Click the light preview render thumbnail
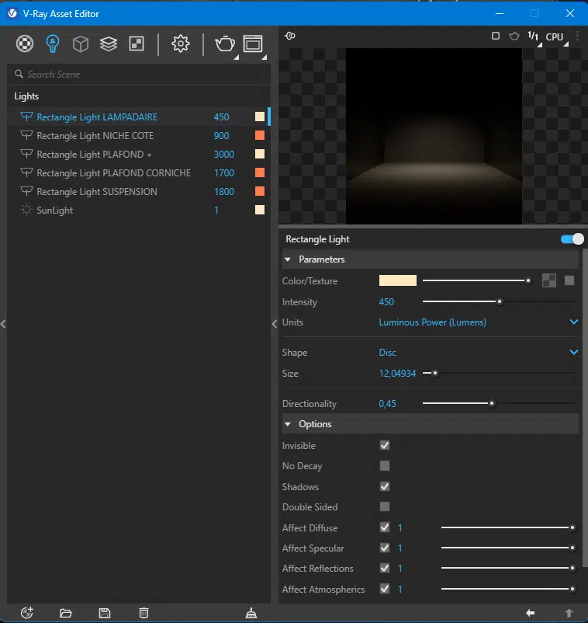This screenshot has width=588, height=623. pos(434,136)
